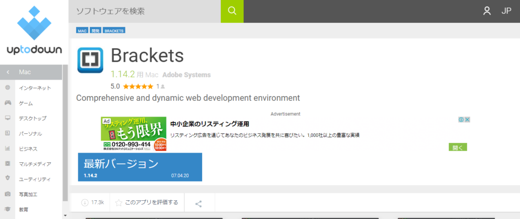Click the Uptodown logo
The width and height of the screenshot is (520, 219).
pos(34,30)
